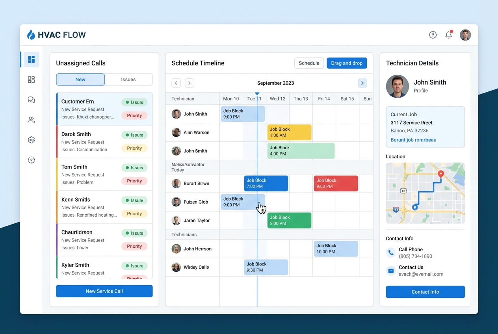Open the Dashboard icon in the sidebar

pos(31,59)
